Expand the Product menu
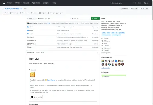Screen dimensions: 153x105 click(10, 3)
